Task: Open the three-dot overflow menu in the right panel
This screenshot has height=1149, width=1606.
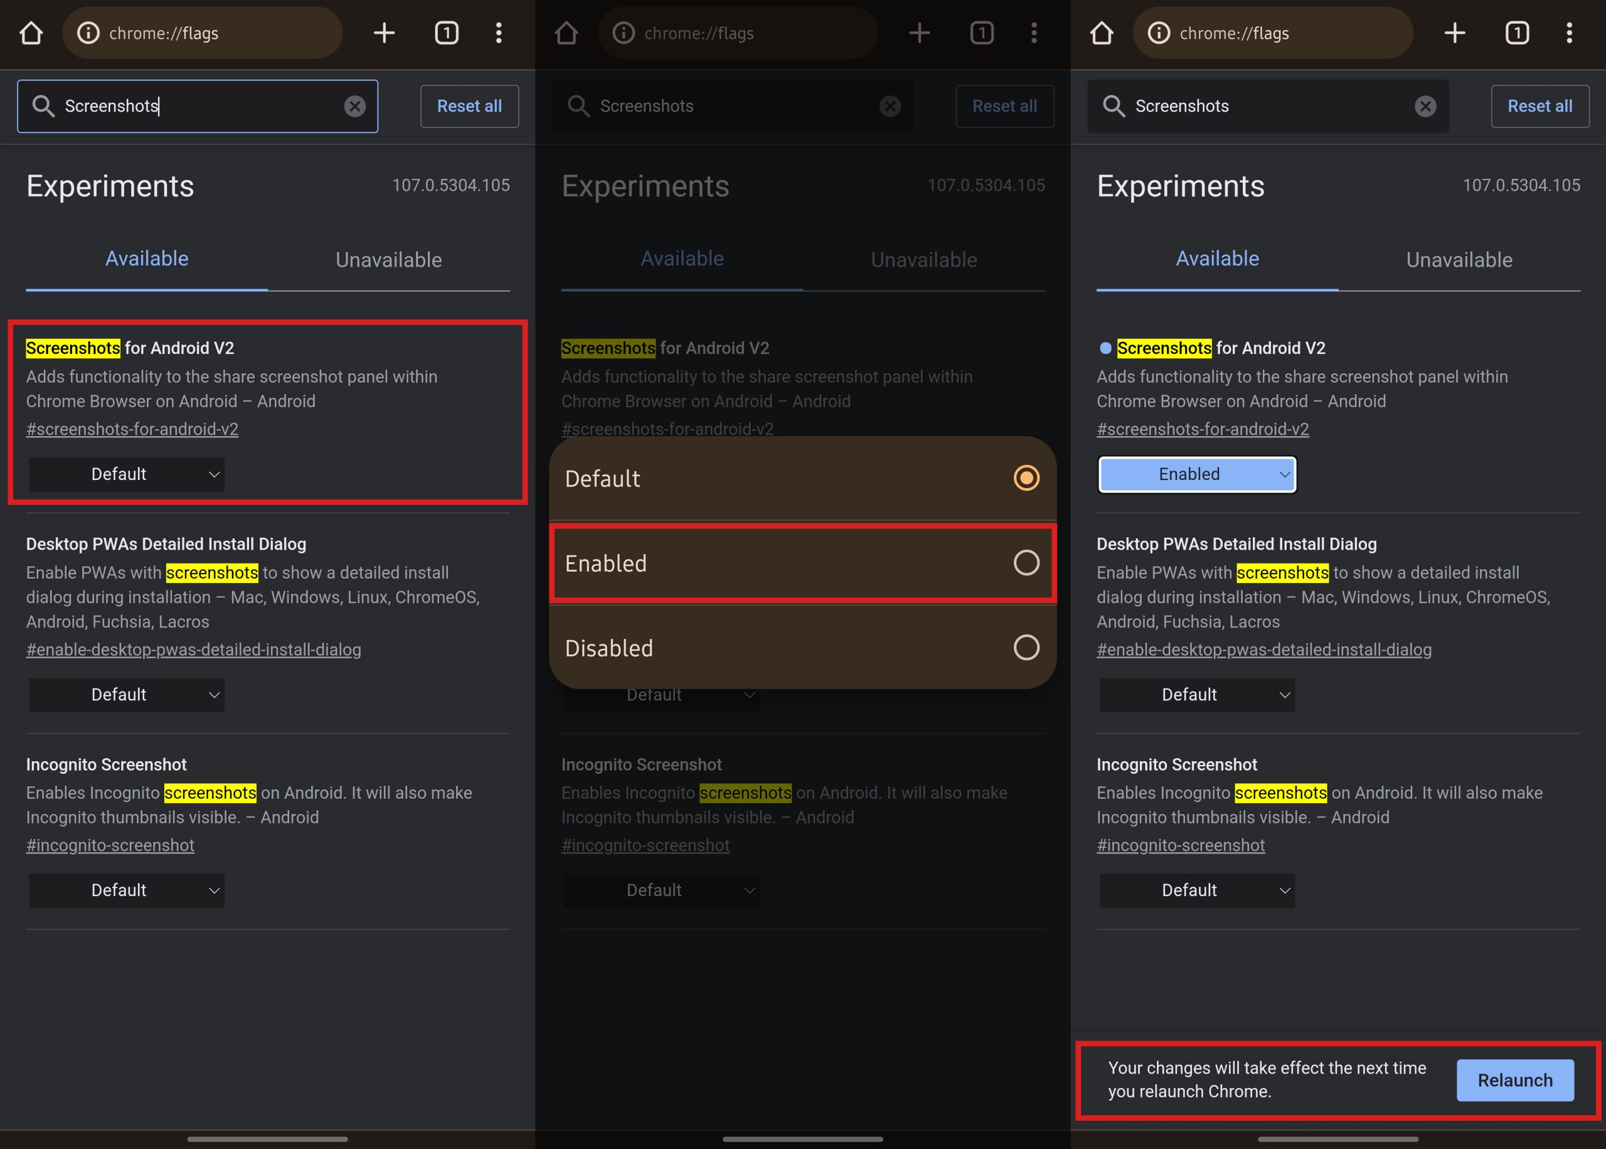Action: tap(1568, 33)
